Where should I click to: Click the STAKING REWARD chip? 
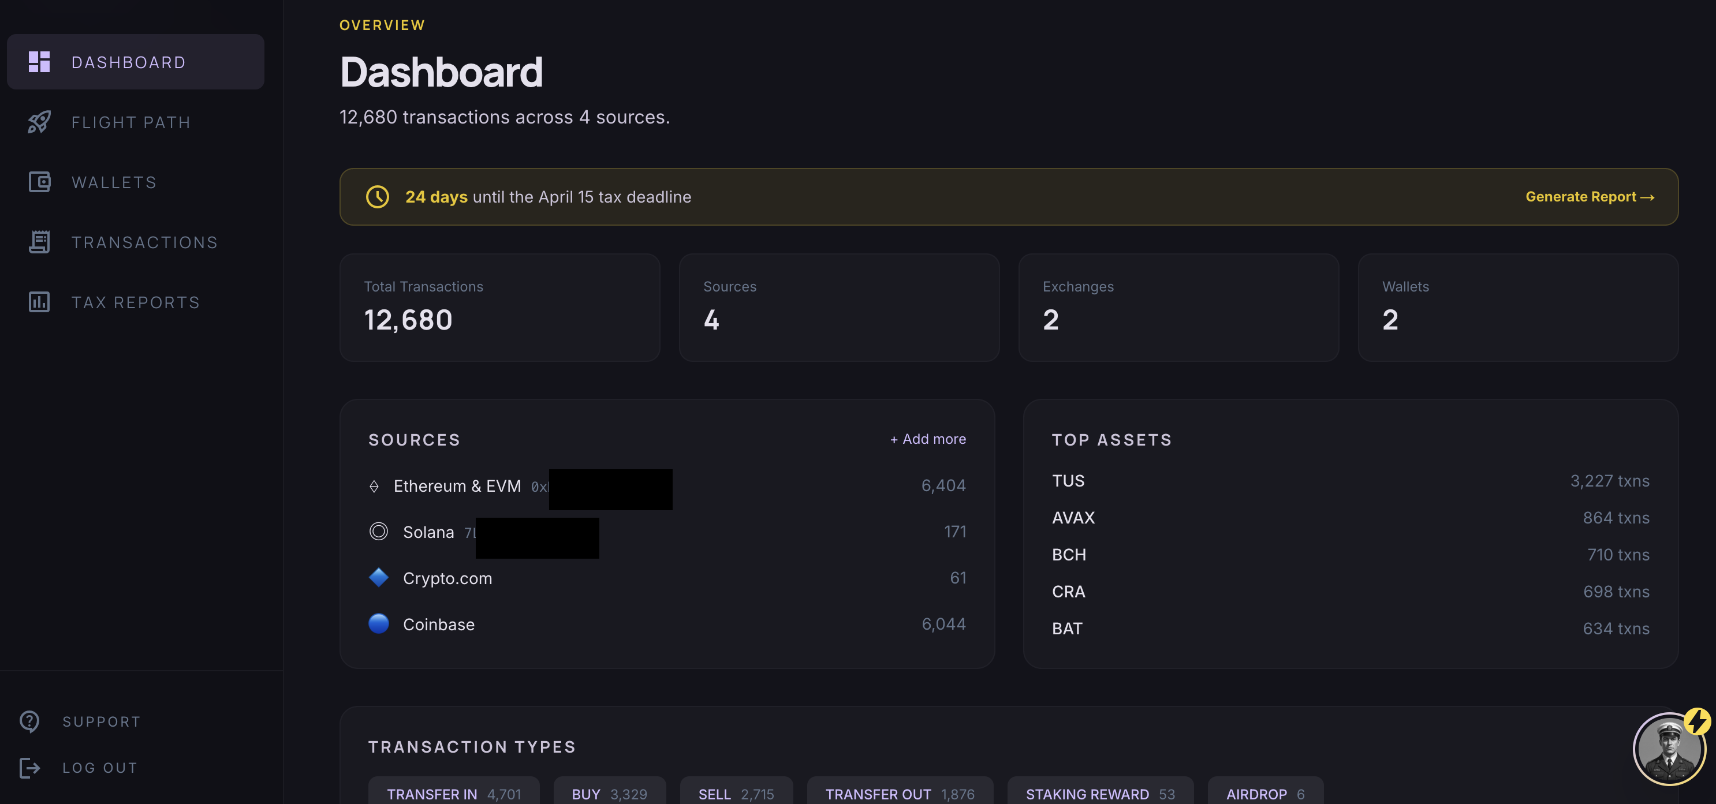point(1099,794)
